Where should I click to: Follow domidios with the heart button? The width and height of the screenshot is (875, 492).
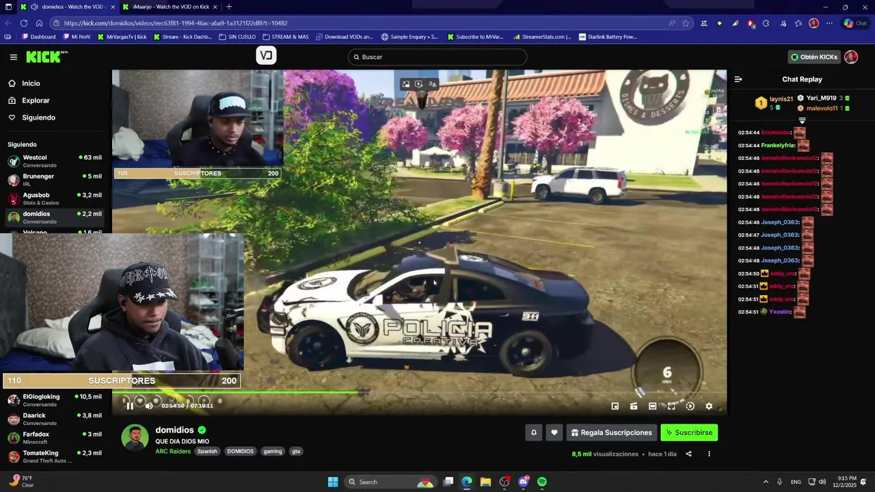point(554,433)
